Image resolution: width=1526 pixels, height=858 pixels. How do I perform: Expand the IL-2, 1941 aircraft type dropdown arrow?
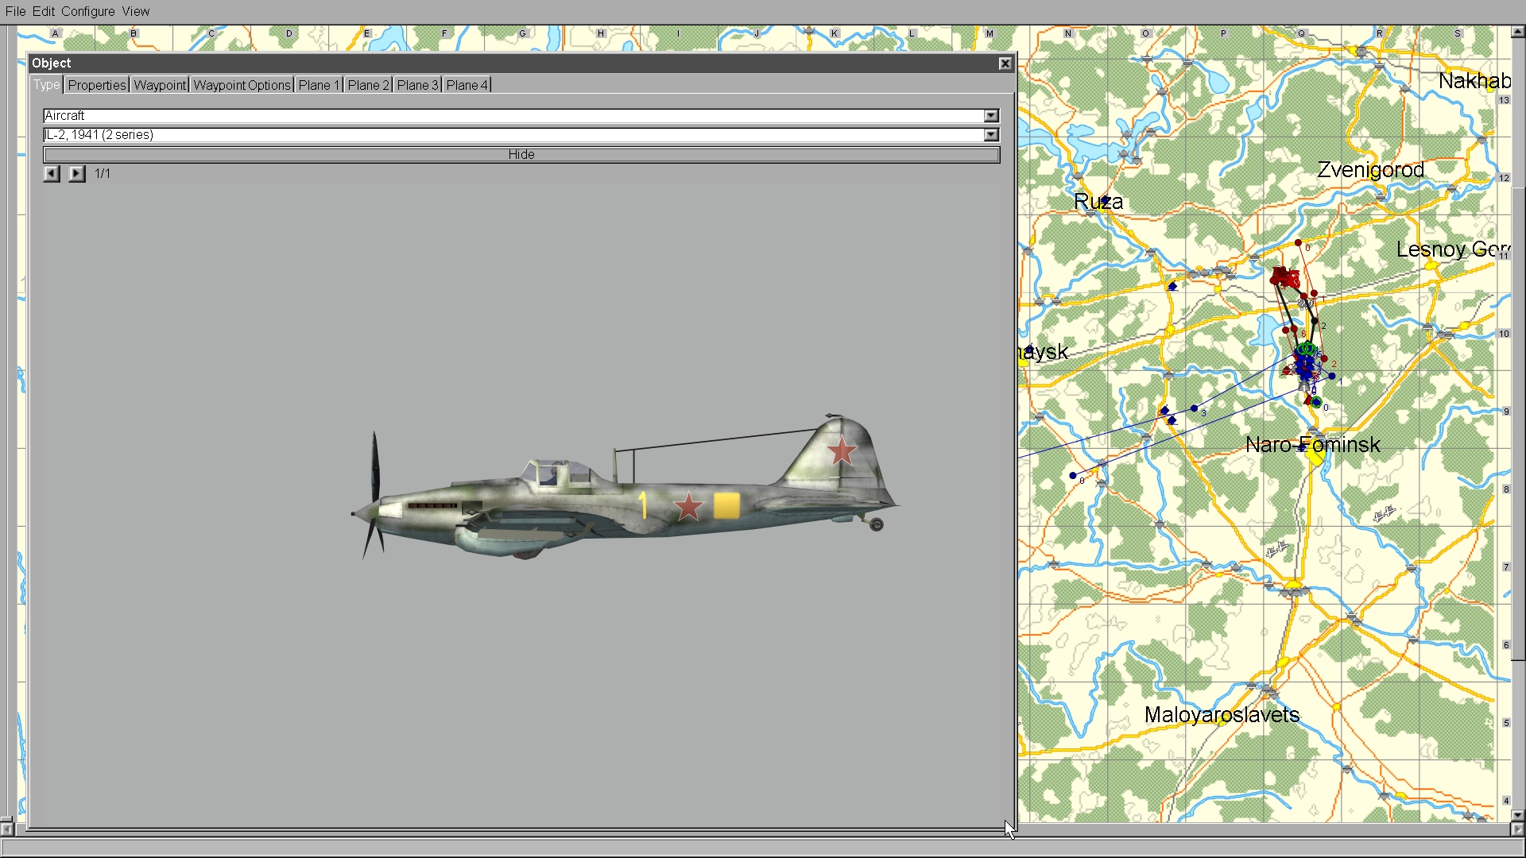[990, 135]
